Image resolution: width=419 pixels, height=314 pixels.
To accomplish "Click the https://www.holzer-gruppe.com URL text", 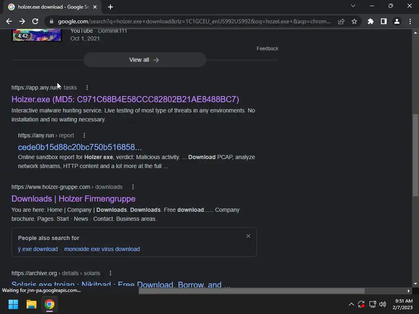I will coord(51,187).
